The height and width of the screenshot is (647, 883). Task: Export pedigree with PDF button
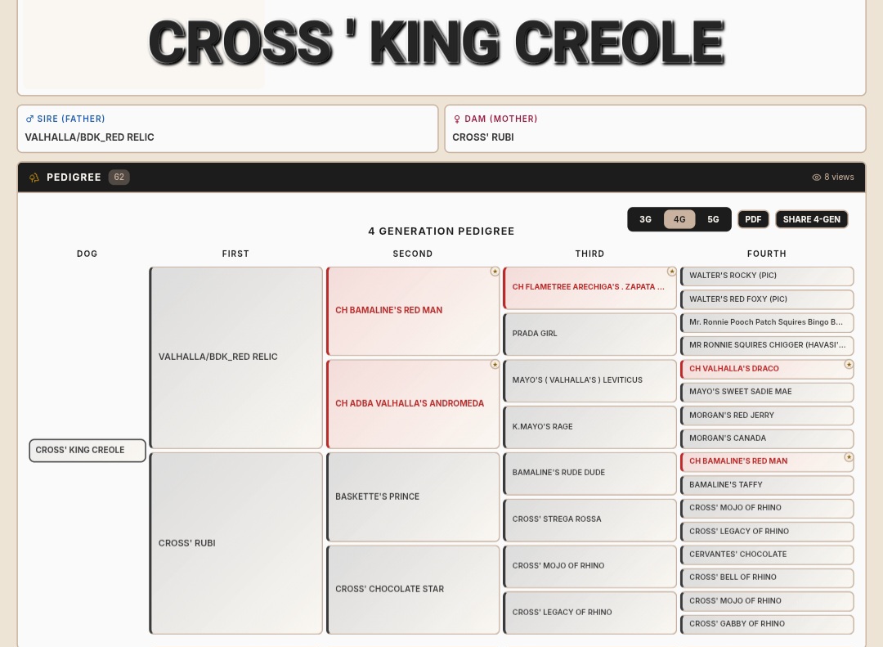753,219
